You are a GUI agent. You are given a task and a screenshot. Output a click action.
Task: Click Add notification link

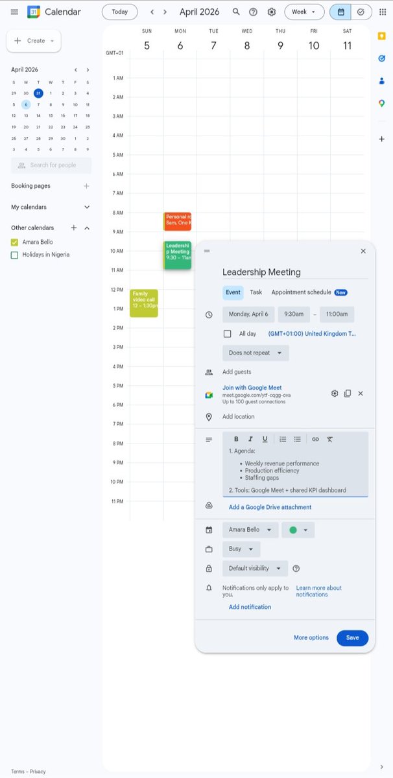250,607
